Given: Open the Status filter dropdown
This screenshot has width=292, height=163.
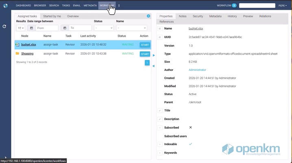Looking at the screenshot, I should point(104,28).
